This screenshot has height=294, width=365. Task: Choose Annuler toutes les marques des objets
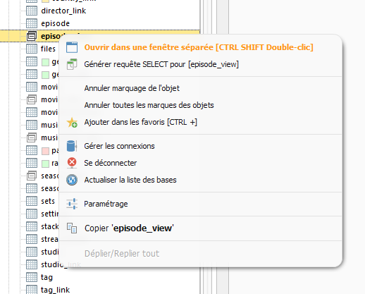(x=149, y=105)
